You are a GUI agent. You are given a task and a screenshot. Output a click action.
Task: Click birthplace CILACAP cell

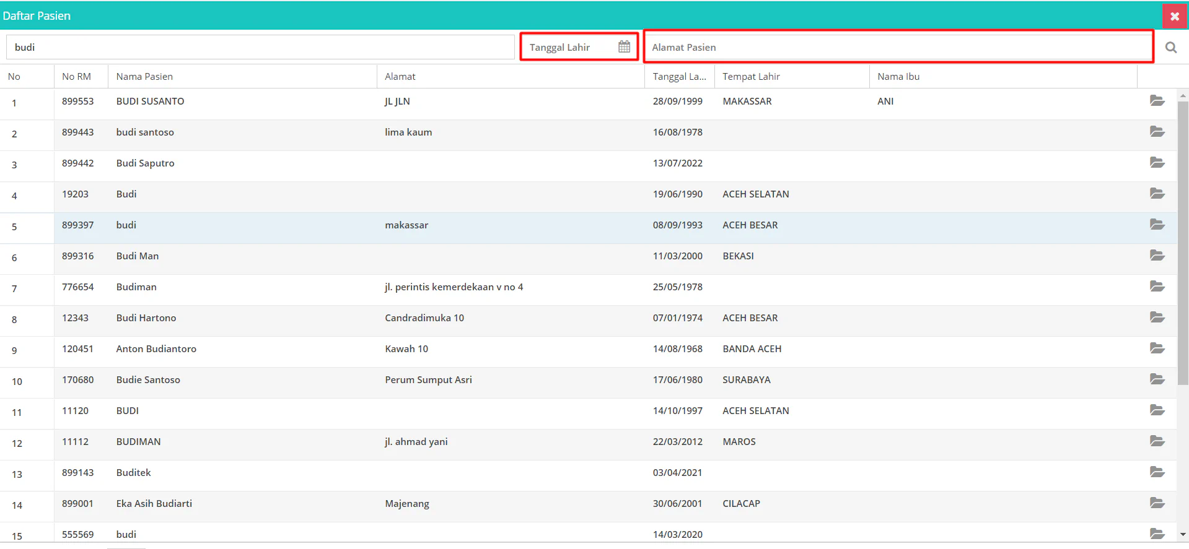point(741,503)
